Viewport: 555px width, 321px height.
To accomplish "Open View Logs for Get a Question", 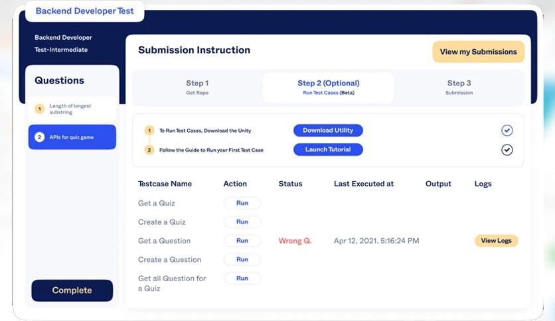I will 496,241.
